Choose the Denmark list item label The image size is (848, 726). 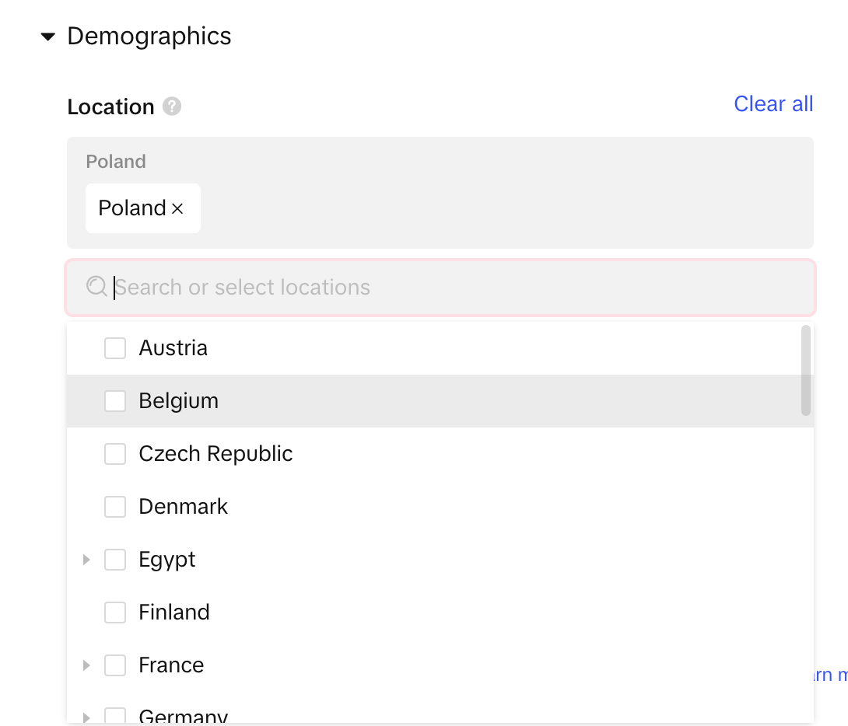[x=183, y=507]
